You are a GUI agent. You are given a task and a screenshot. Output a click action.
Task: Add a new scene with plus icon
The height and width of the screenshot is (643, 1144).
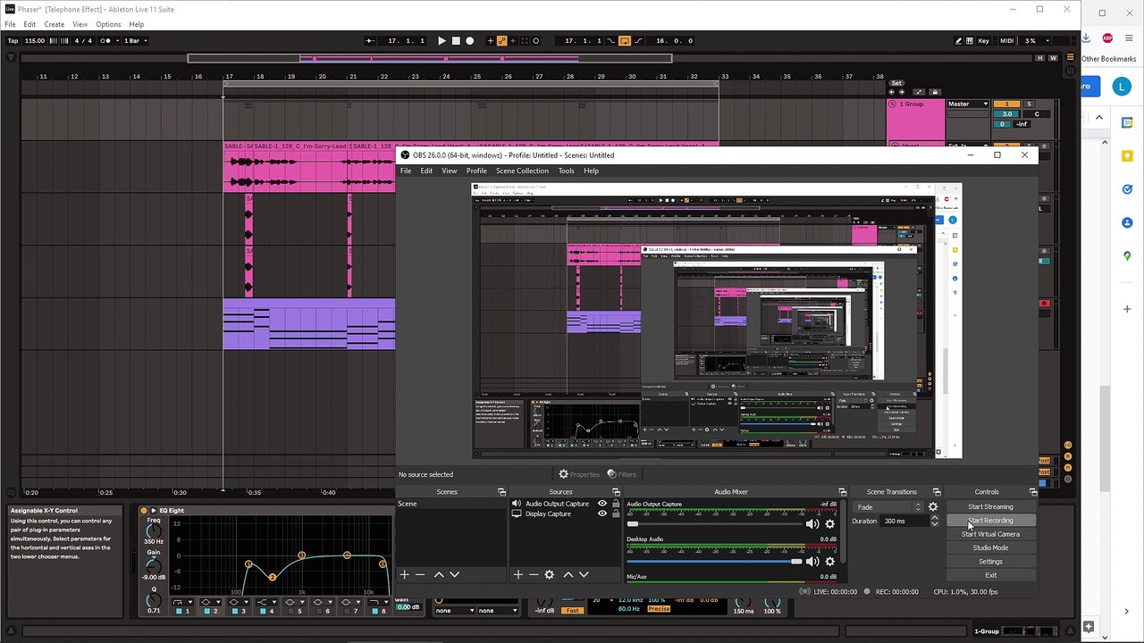[405, 575]
